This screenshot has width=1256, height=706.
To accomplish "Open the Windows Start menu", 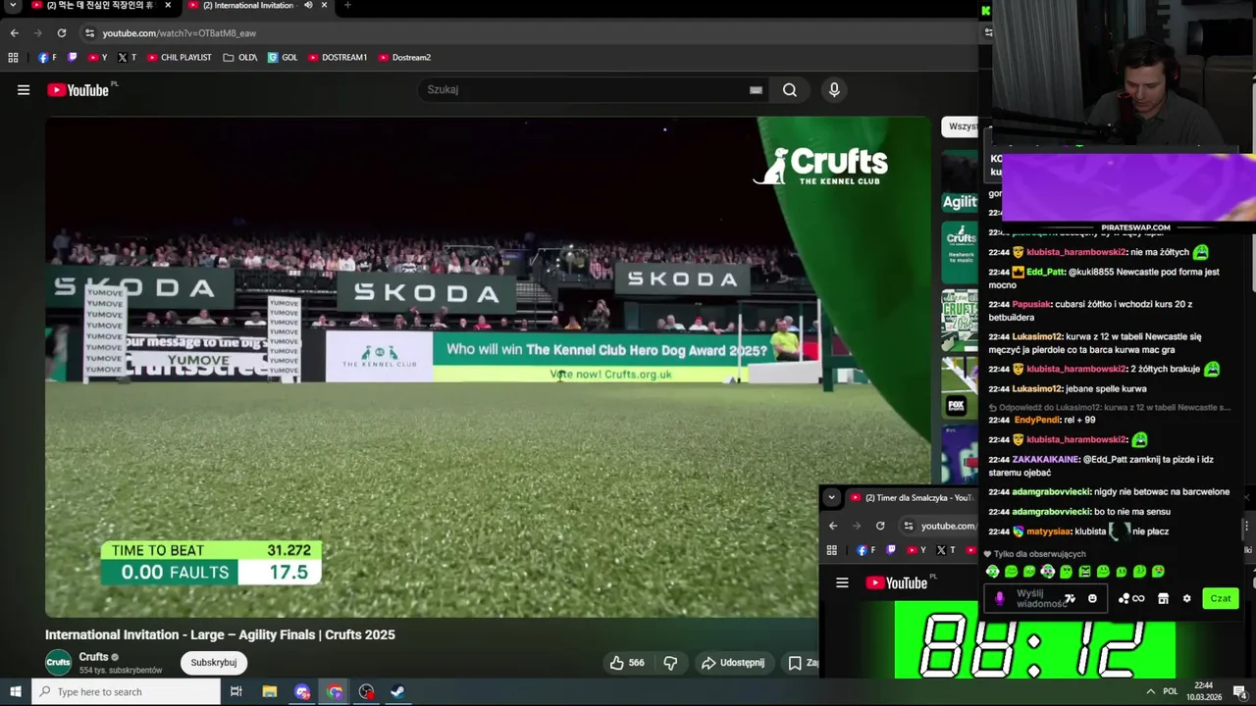I will click(15, 692).
